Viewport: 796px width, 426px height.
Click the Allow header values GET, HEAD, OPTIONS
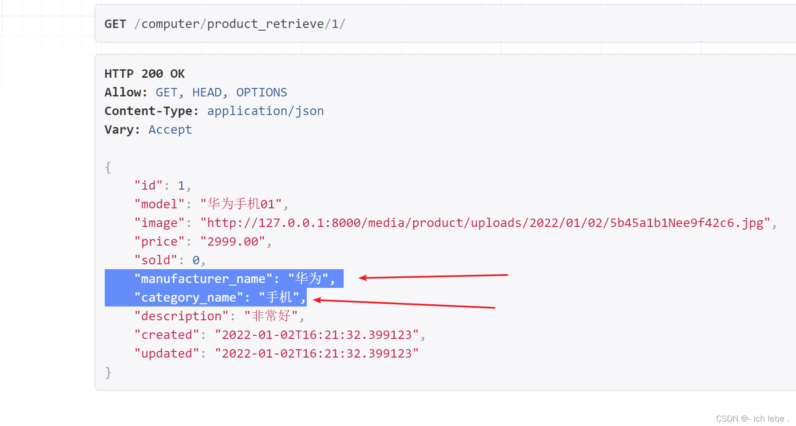point(221,92)
